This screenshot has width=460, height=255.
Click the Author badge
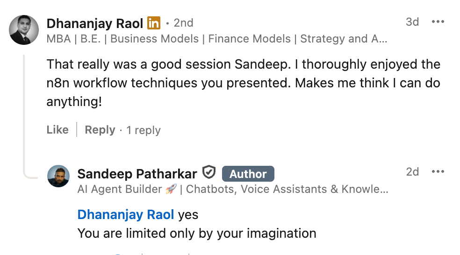click(x=248, y=174)
